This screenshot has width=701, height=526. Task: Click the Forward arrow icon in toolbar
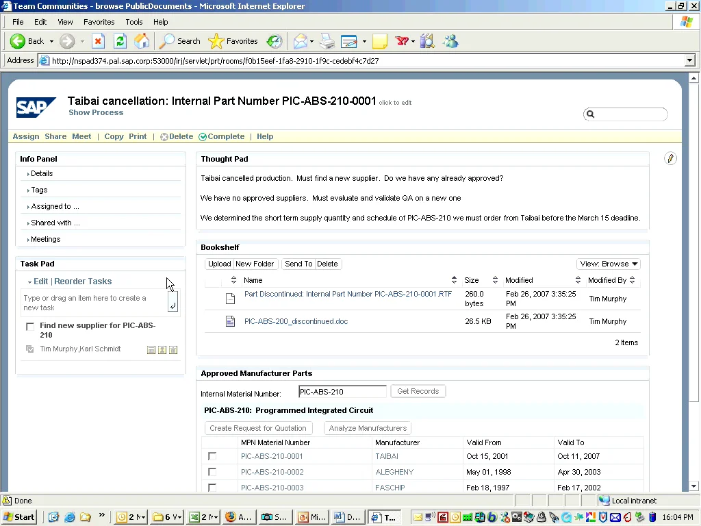(x=67, y=41)
